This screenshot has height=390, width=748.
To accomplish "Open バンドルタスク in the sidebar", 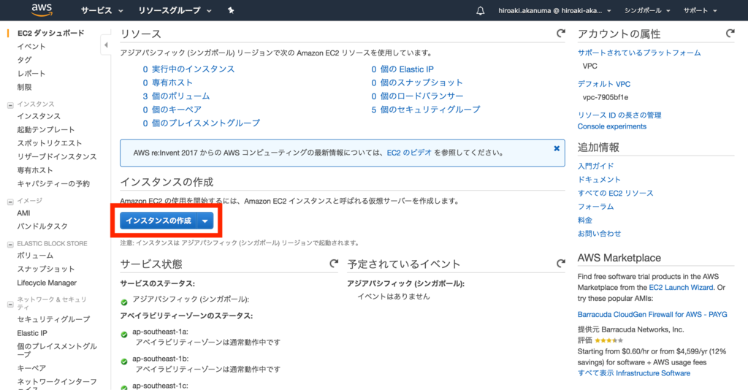I will coord(42,226).
